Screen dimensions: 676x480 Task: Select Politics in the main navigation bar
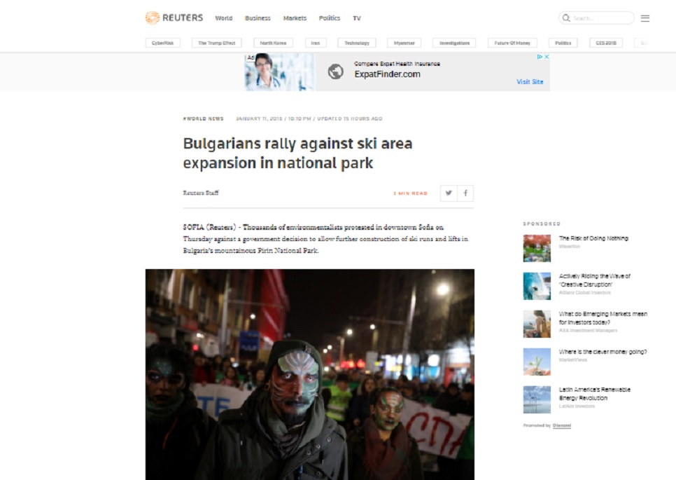[330, 18]
